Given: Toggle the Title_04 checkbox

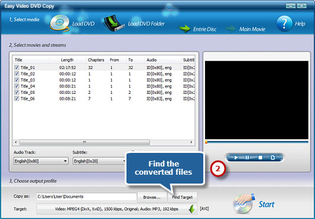Looking at the screenshot, I should pos(17,86).
